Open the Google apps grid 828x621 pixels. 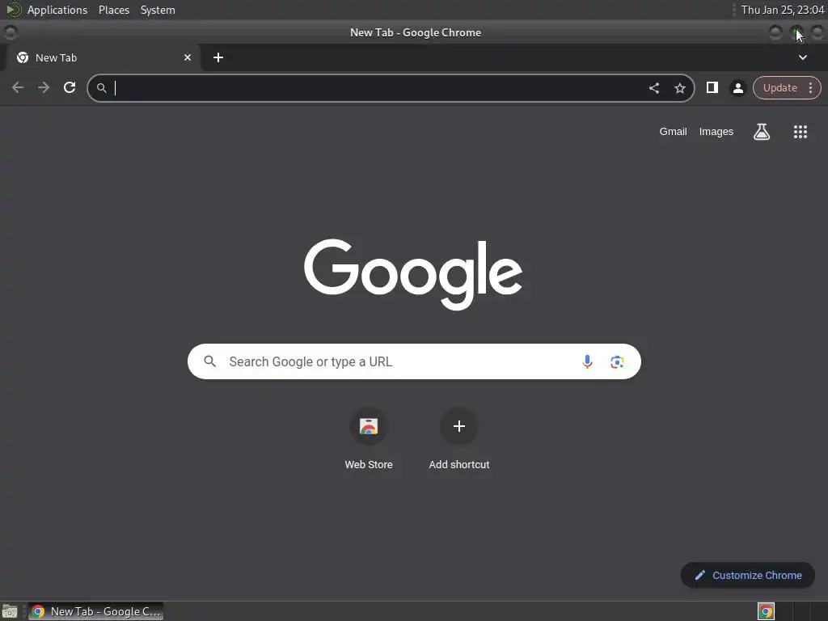tap(801, 132)
